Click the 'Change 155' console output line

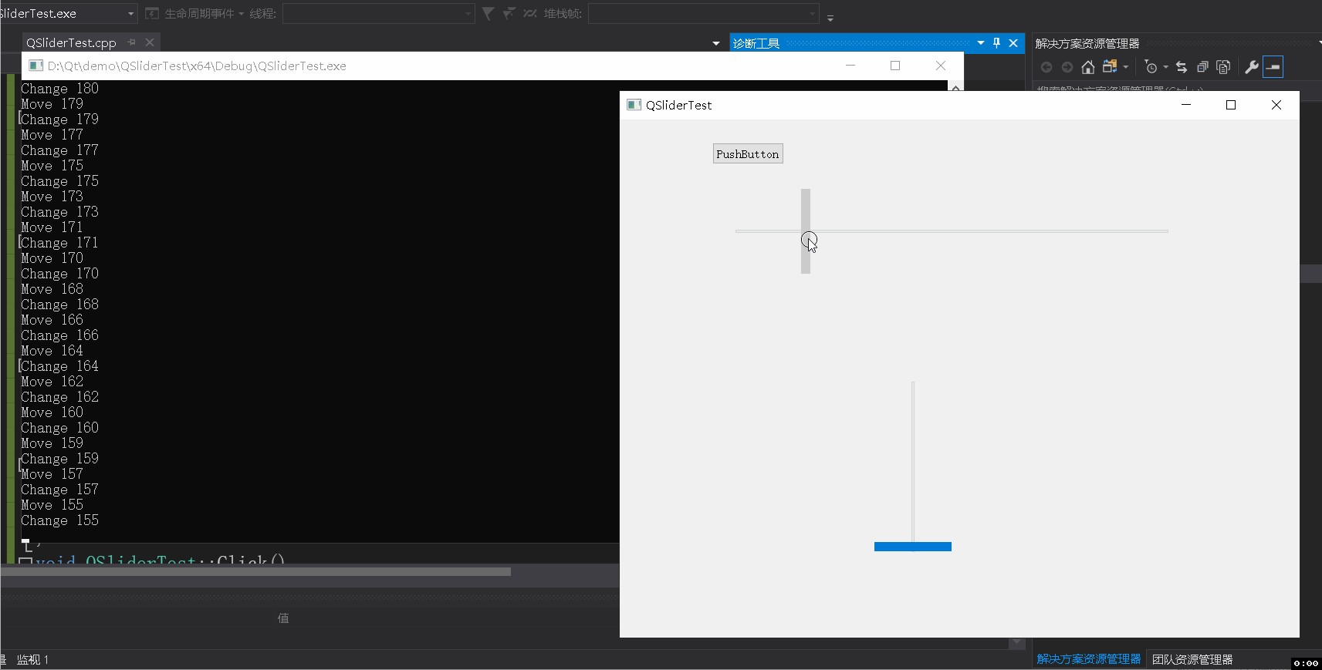click(x=60, y=520)
